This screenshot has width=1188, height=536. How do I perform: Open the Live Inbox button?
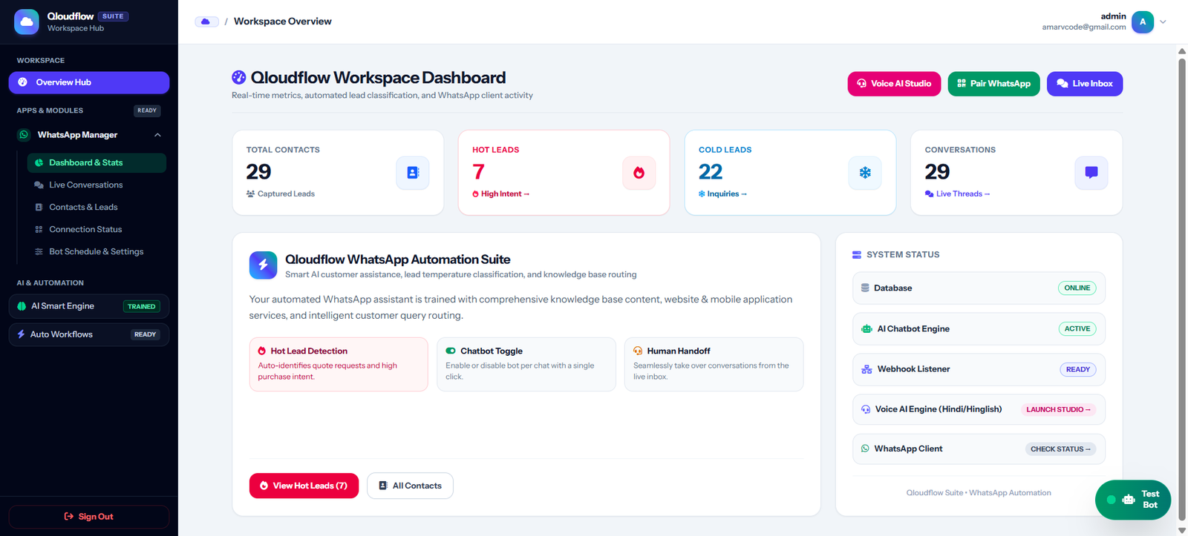pyautogui.click(x=1085, y=84)
